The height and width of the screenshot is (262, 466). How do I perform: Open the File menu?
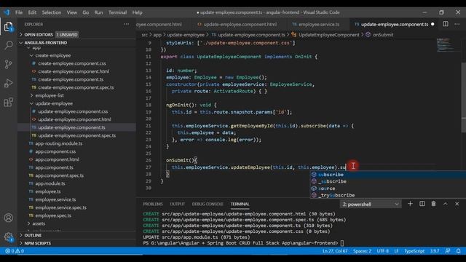click(19, 12)
